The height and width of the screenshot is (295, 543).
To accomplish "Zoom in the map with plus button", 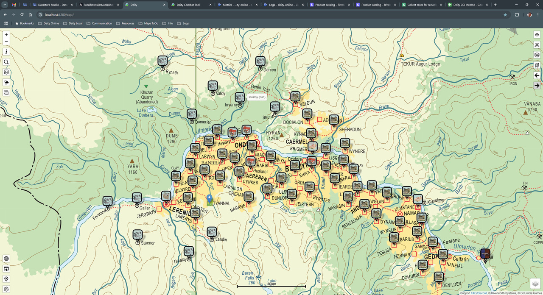I will coord(6,35).
